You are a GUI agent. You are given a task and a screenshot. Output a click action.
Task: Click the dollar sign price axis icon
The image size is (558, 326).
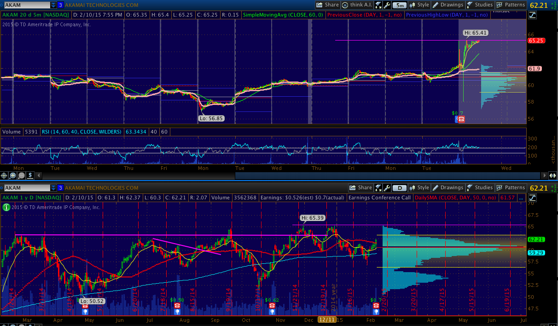coord(30,175)
